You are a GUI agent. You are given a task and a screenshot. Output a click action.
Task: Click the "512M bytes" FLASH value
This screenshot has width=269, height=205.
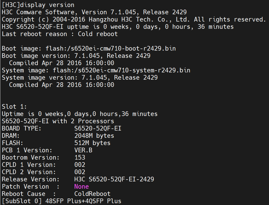92,143
